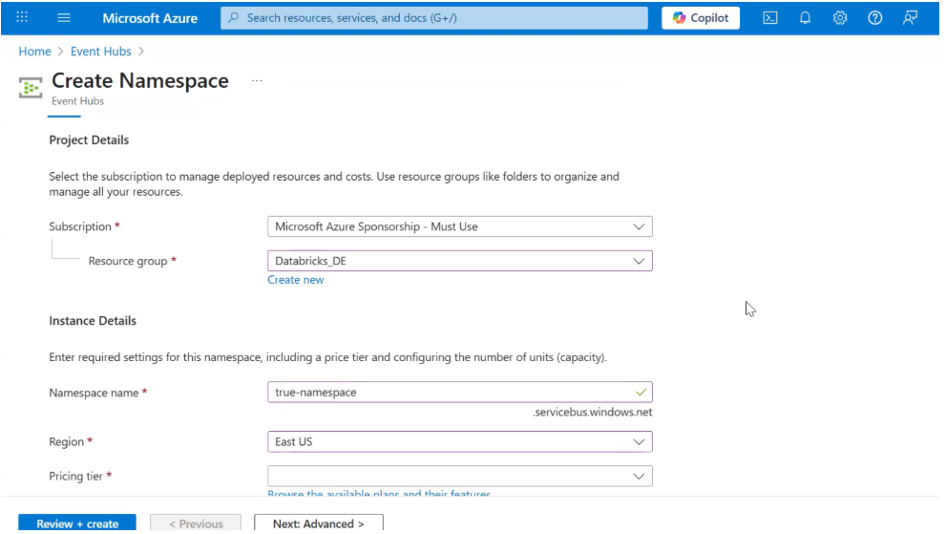Viewport: 946px width, 534px height.
Task: Click the Namespace name input field
Action: [449, 392]
